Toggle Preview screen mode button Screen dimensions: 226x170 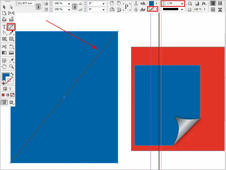pos(11,102)
